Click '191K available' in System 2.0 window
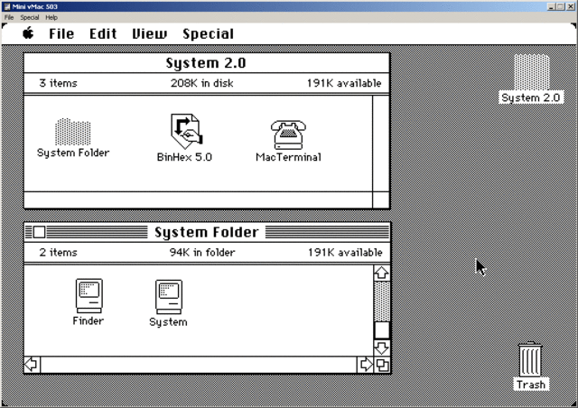The width and height of the screenshot is (578, 408). [x=344, y=83]
